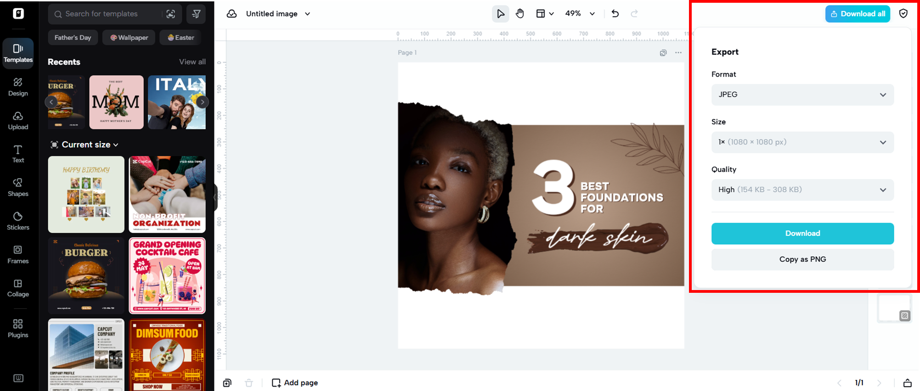Click Add page

295,383
